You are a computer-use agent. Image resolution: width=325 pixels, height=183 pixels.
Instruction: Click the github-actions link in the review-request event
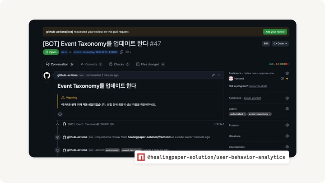click(x=77, y=137)
